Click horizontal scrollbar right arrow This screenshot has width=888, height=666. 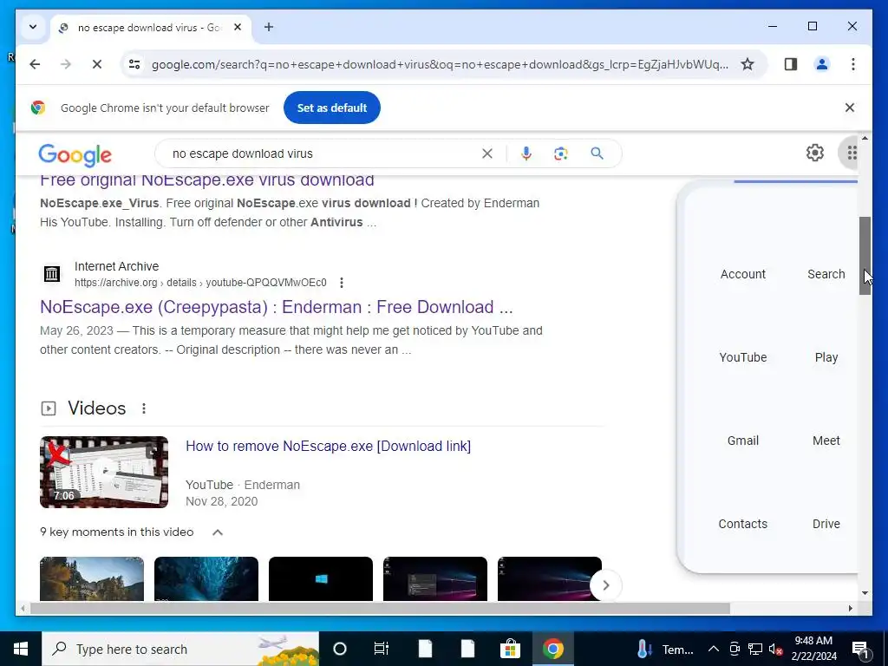850,608
